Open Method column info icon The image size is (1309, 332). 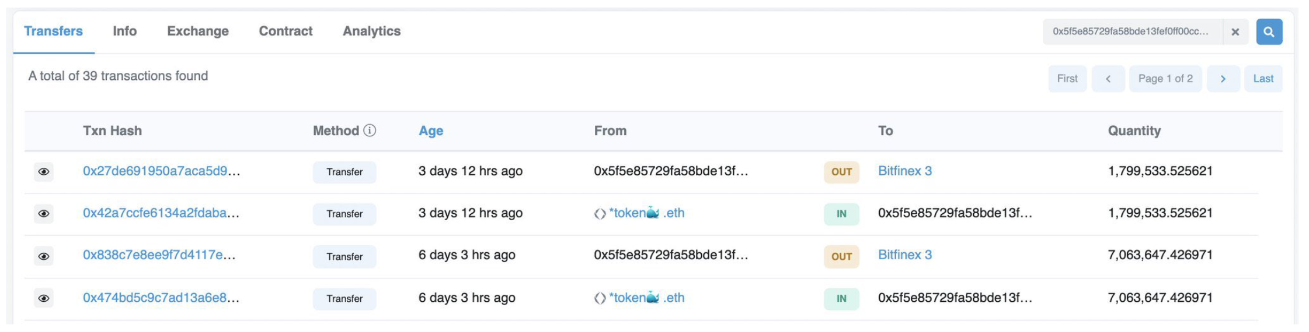(x=370, y=130)
